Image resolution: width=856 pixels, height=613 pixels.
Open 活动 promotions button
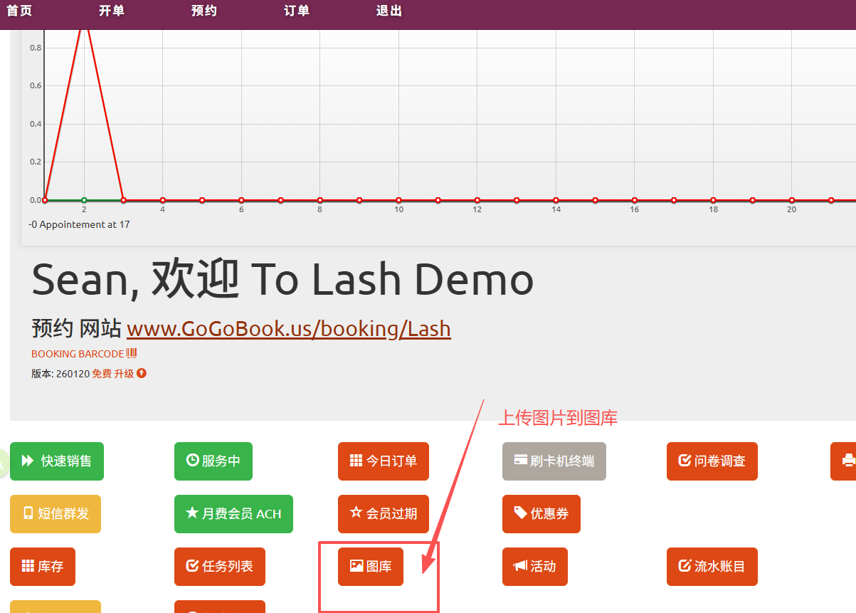point(534,567)
